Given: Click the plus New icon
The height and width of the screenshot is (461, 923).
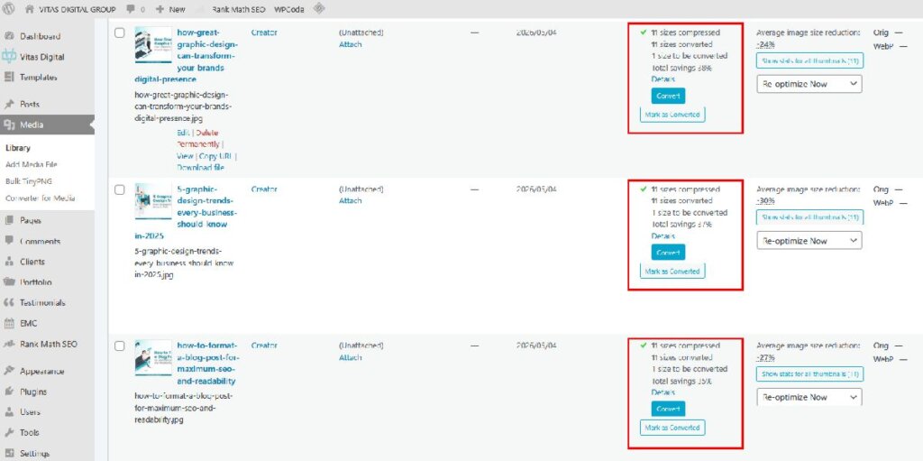Looking at the screenshot, I should [x=160, y=9].
